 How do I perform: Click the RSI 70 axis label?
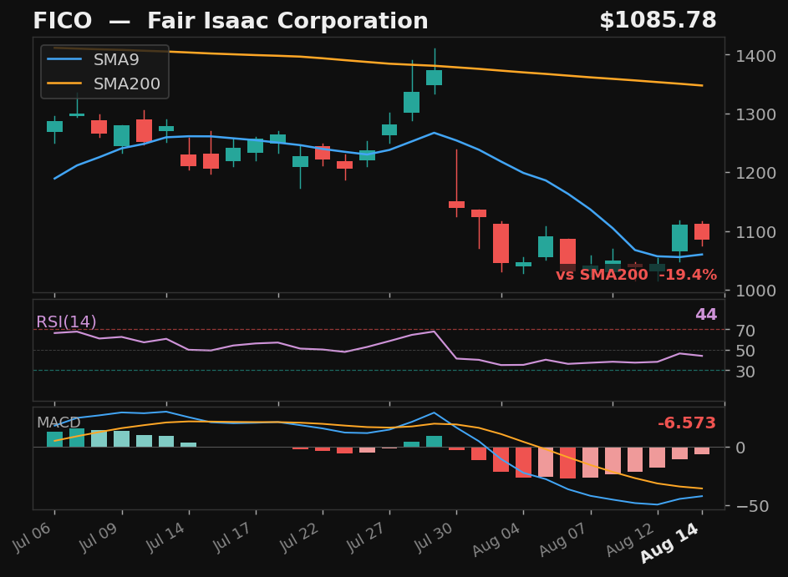pyautogui.click(x=745, y=331)
